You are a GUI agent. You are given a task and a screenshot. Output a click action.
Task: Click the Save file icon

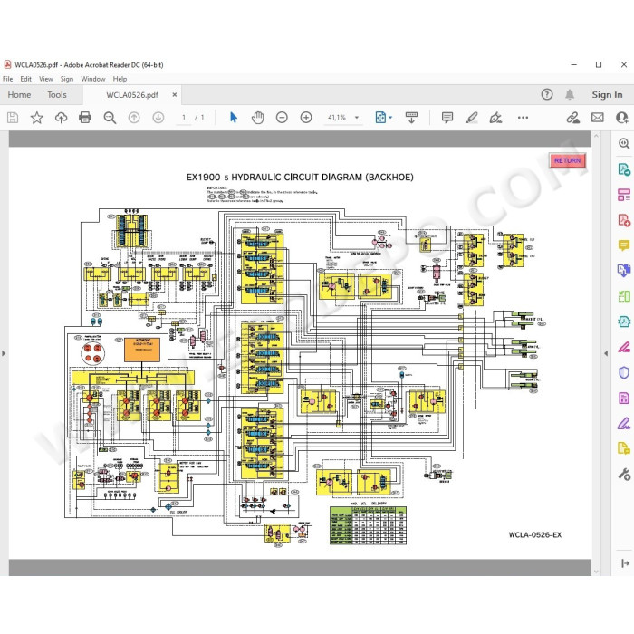coord(13,118)
